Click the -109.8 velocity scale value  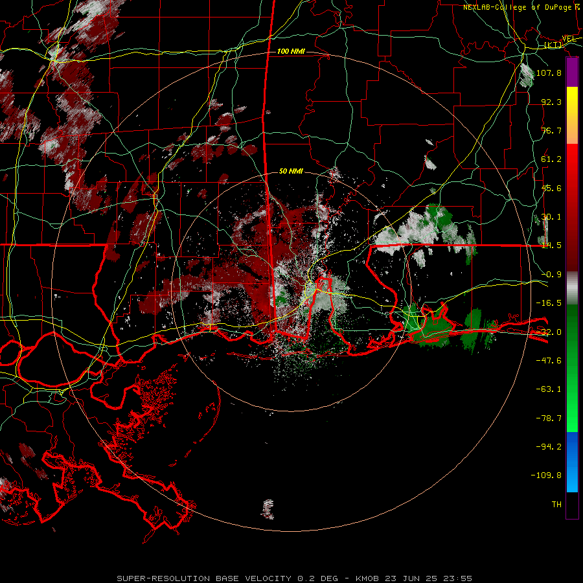click(546, 475)
